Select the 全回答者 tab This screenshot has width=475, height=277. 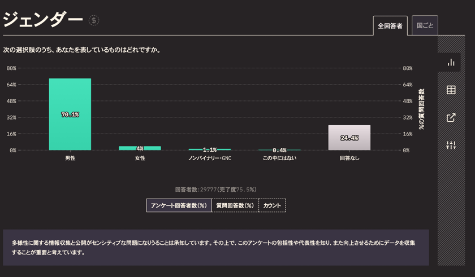point(390,26)
